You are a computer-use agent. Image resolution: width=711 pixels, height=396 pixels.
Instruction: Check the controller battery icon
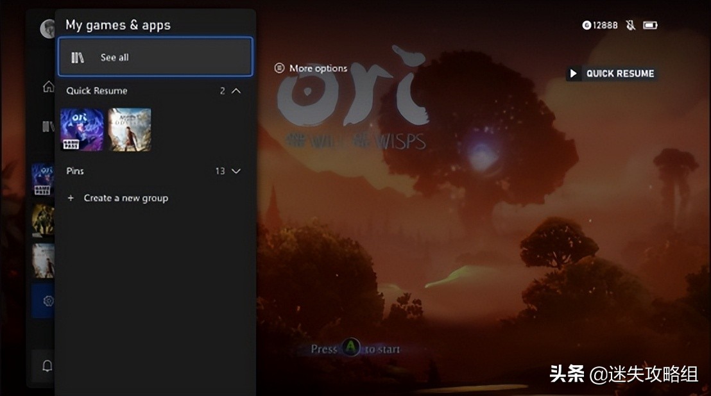click(x=651, y=25)
